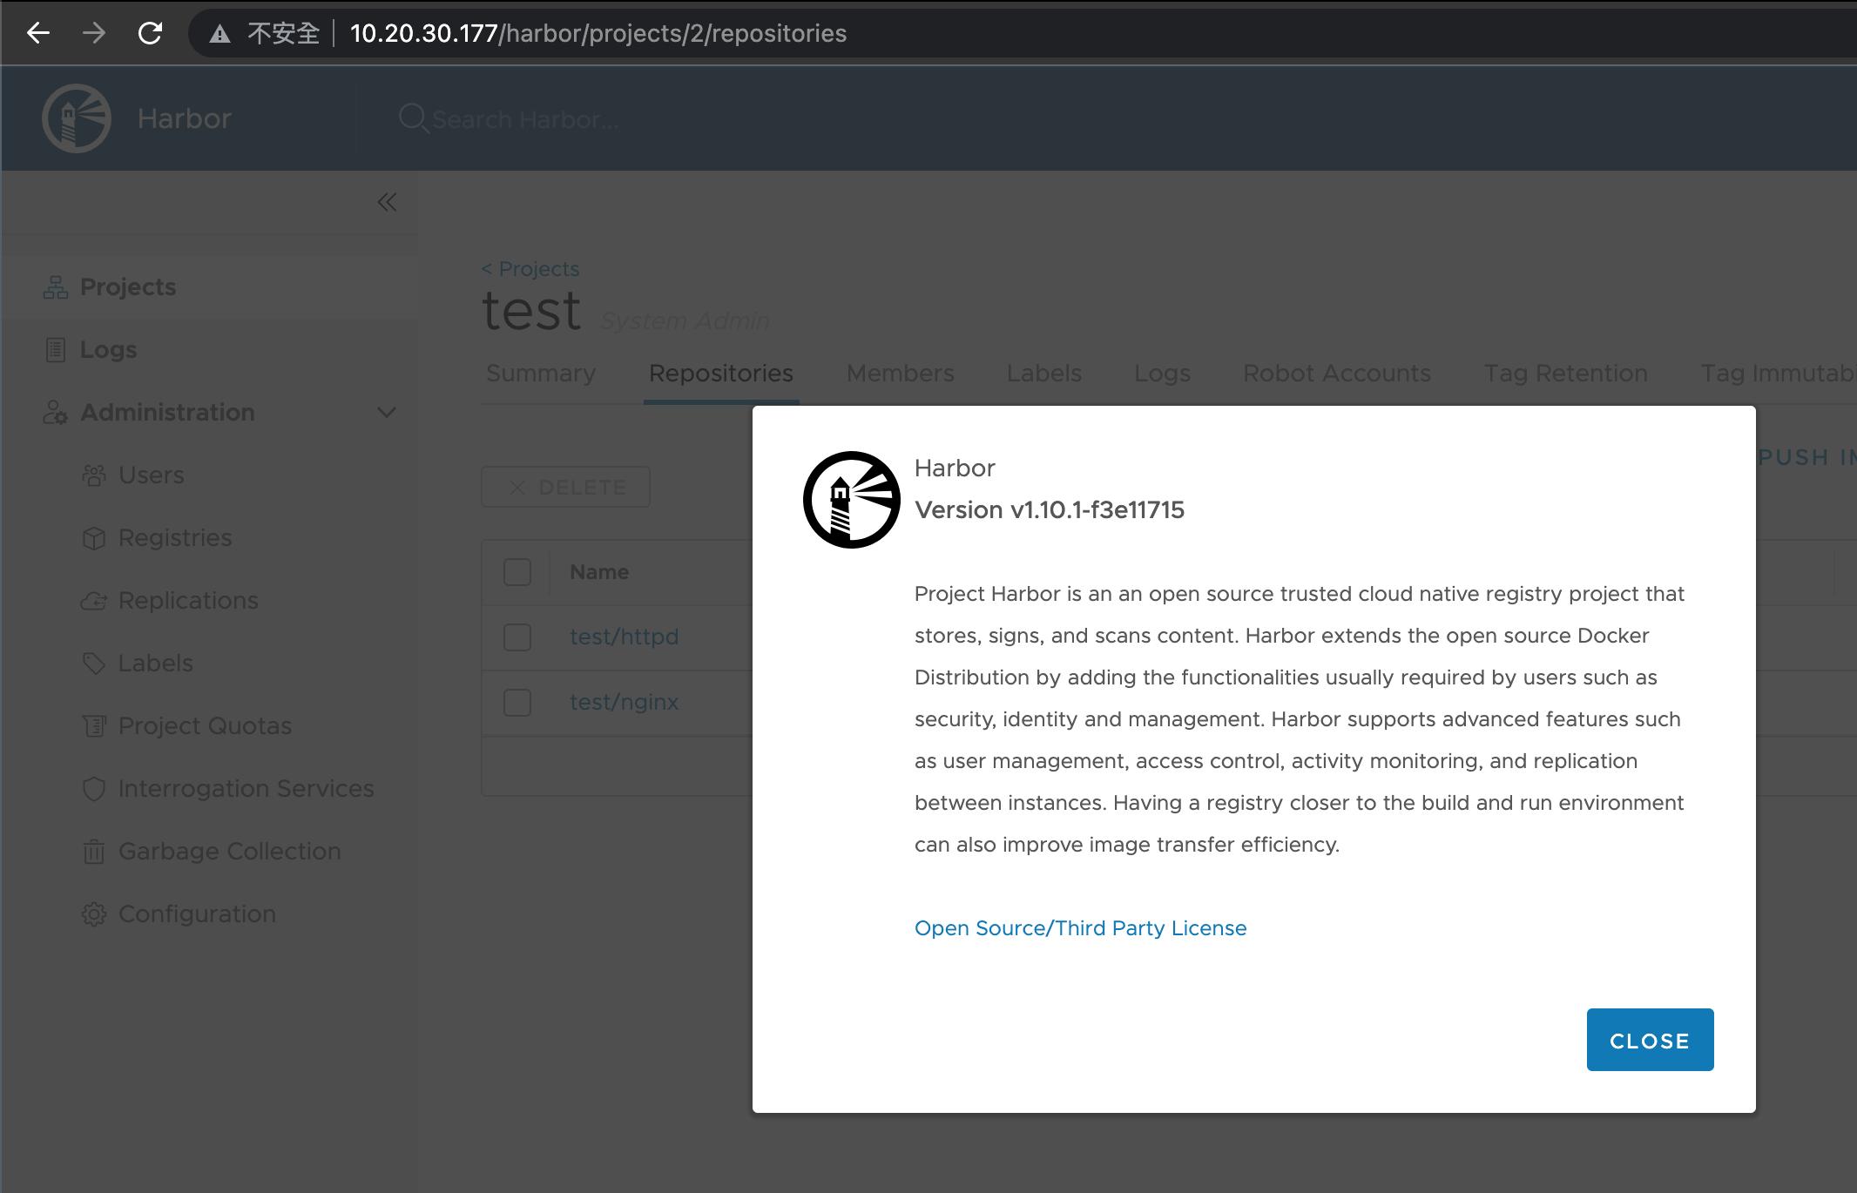
Task: Click the Logs sidebar icon
Action: (x=56, y=350)
